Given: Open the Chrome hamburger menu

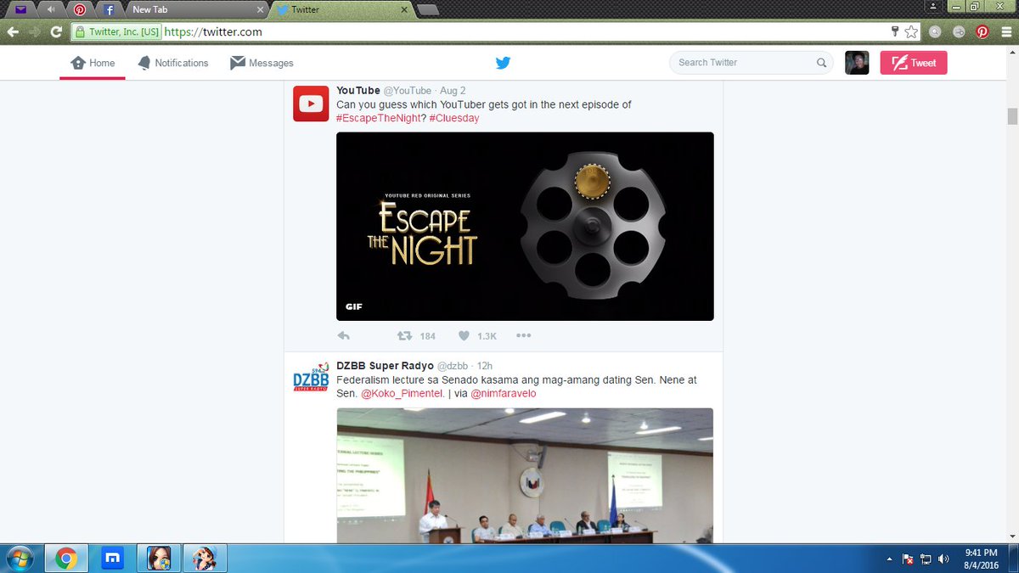Looking at the screenshot, I should coord(1005,32).
